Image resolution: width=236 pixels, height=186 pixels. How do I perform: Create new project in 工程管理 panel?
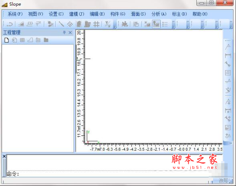[x=6, y=40]
